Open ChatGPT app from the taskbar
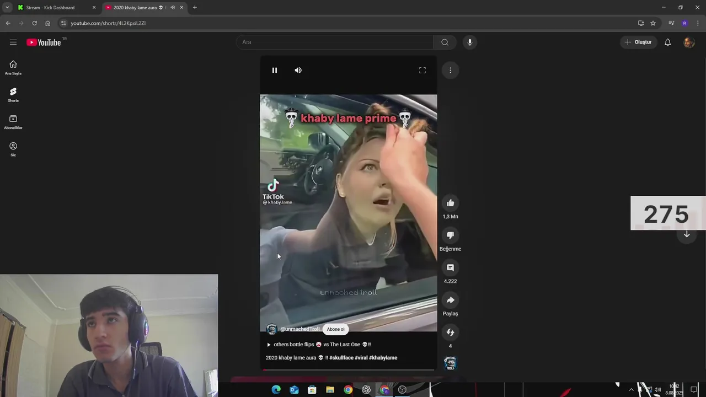The height and width of the screenshot is (397, 706). (366, 390)
